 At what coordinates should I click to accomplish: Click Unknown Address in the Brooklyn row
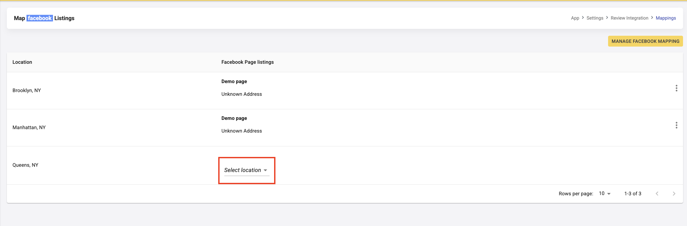[x=242, y=94]
